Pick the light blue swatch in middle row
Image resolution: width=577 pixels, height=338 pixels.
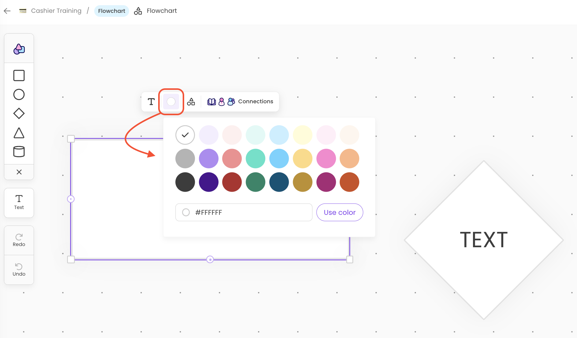click(279, 159)
